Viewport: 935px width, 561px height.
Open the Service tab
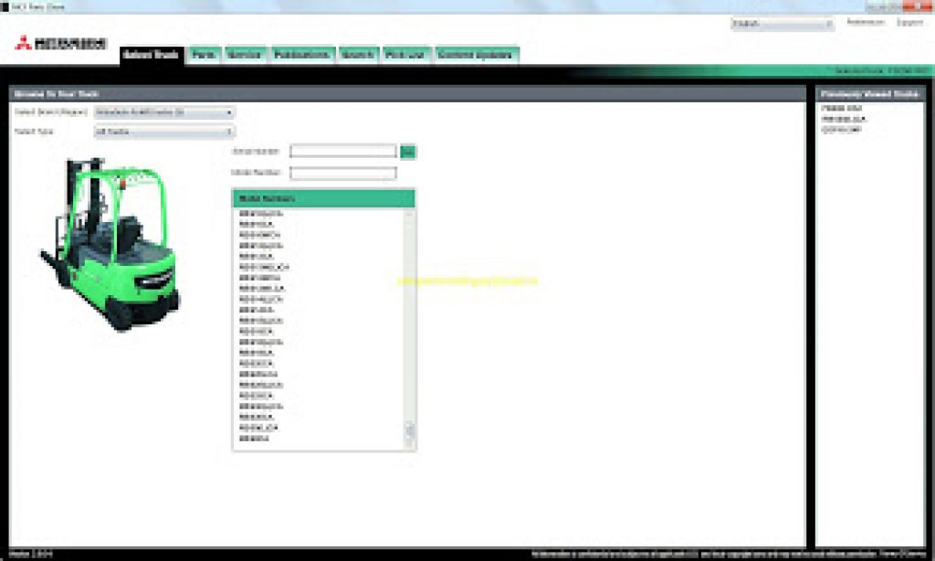pos(245,55)
